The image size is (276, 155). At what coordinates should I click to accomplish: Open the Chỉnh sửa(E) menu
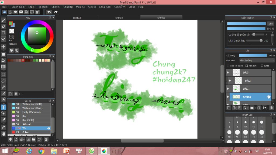coord(19,7)
